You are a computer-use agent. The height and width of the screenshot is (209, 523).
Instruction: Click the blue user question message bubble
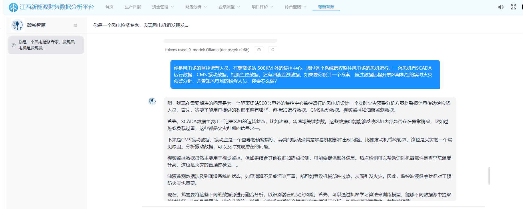click(305, 74)
